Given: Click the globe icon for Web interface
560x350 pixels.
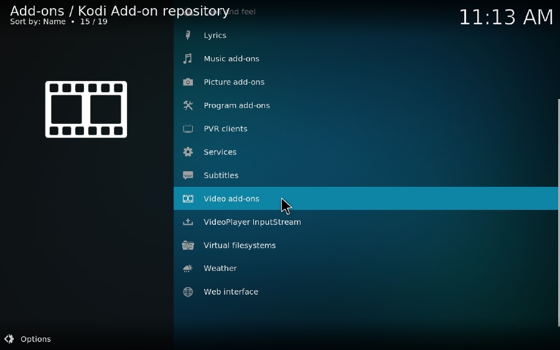Looking at the screenshot, I should pos(188,291).
